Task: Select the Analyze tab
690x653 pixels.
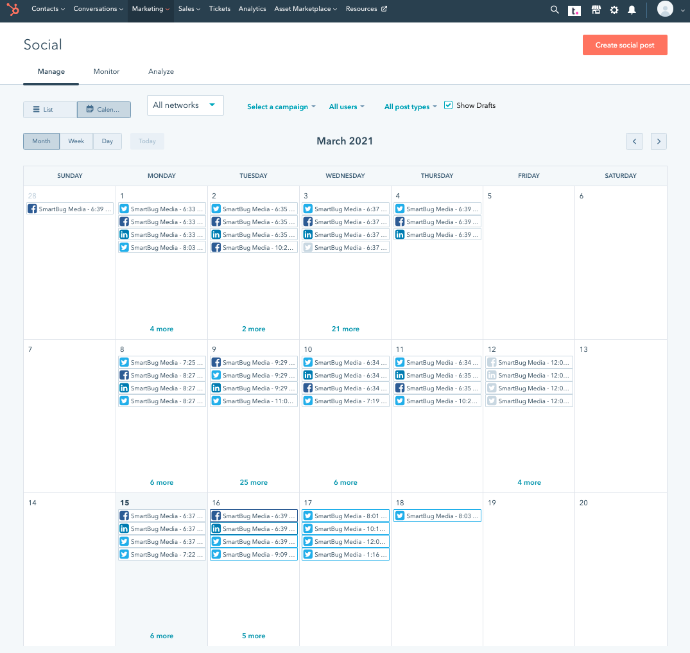Action: pos(161,71)
